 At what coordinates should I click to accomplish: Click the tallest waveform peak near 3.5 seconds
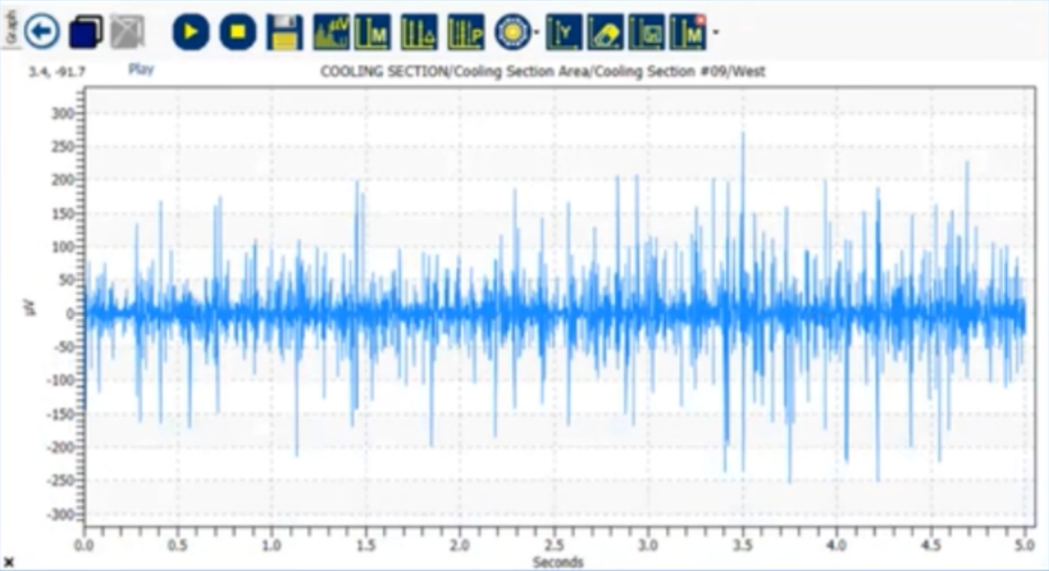tap(742, 134)
